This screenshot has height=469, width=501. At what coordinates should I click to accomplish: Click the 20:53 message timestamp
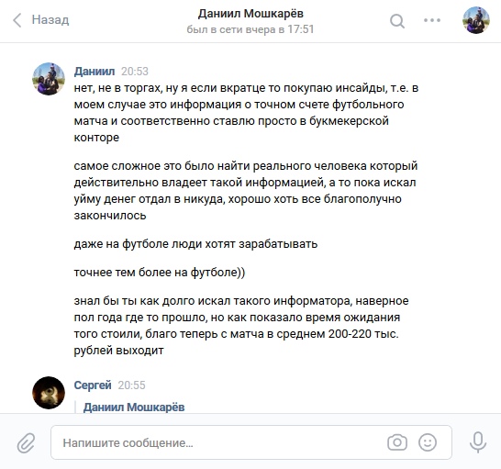(135, 72)
